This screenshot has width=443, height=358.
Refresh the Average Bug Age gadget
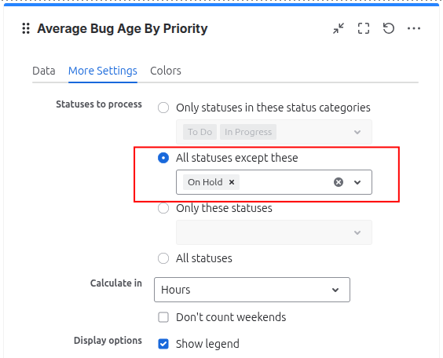pos(389,28)
